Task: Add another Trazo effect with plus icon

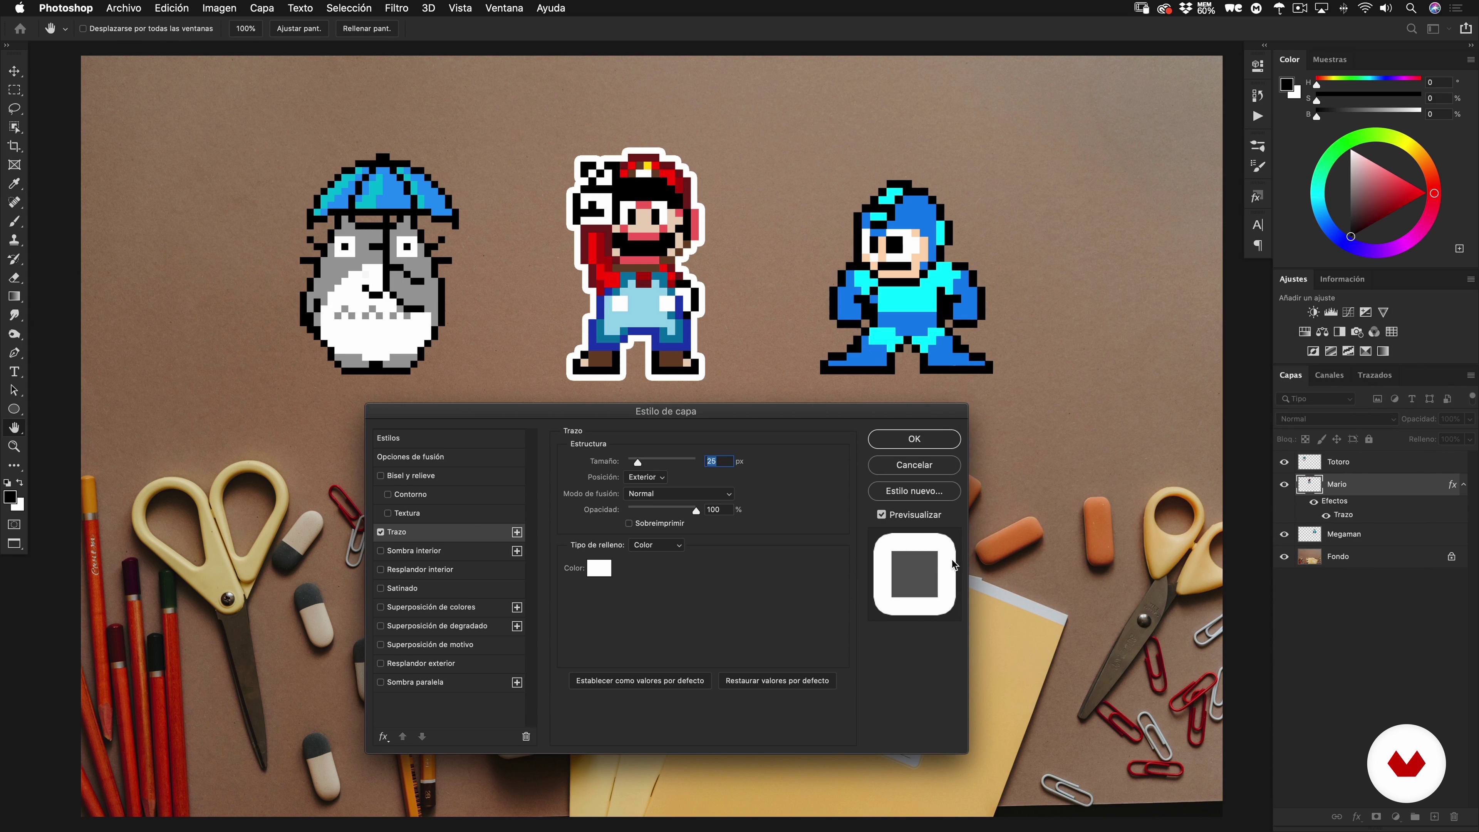Action: pyautogui.click(x=517, y=532)
